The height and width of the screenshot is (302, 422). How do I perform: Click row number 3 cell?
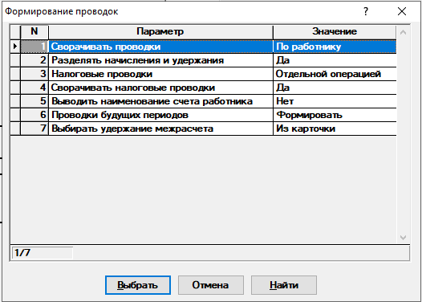click(34, 74)
